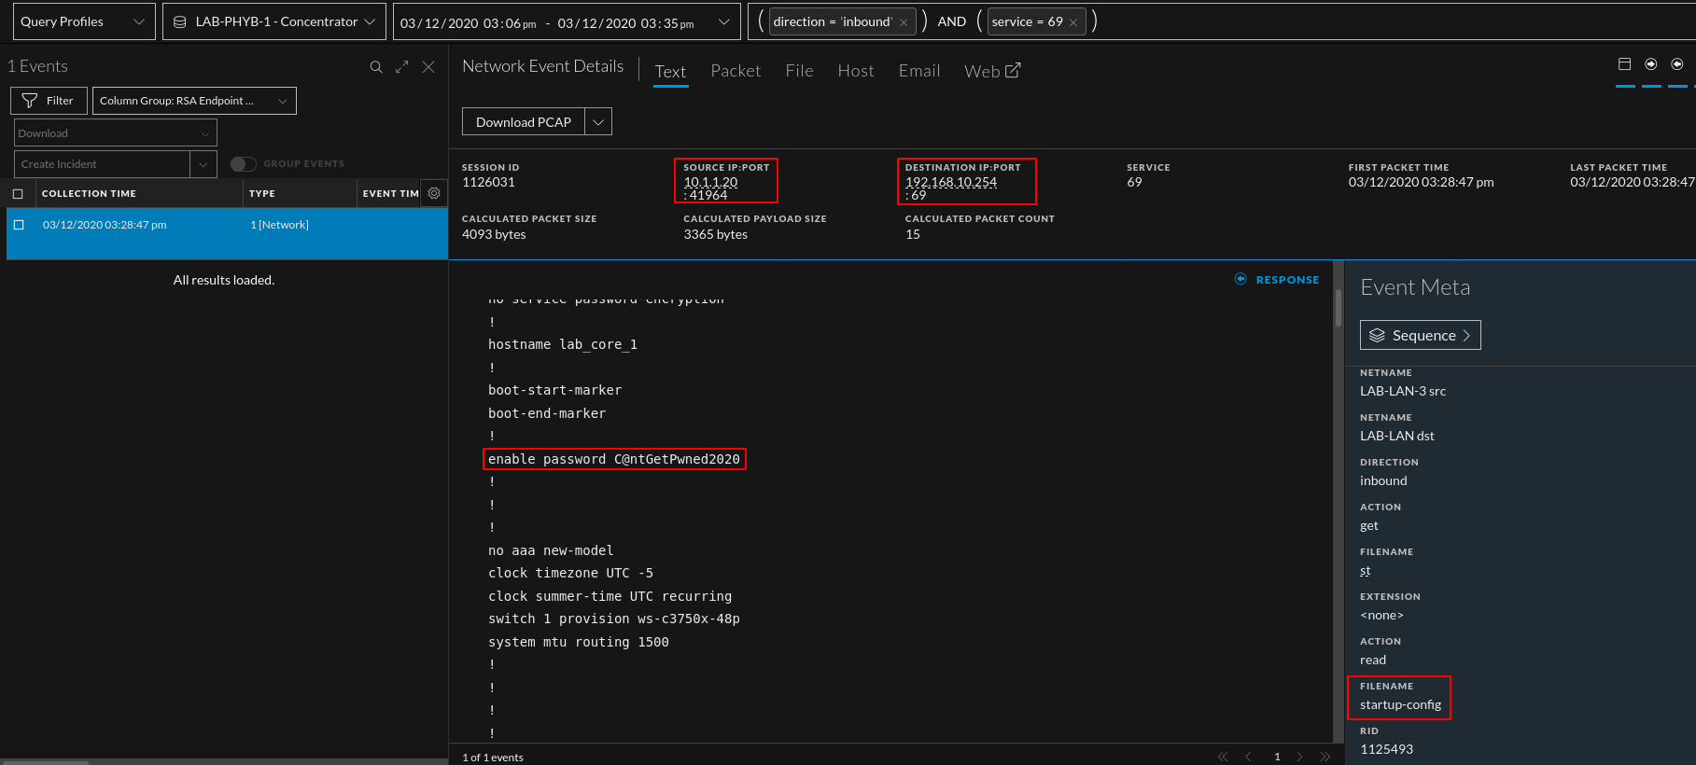The width and height of the screenshot is (1696, 765).
Task: Check the select-all events checkbox
Action: 18,194
